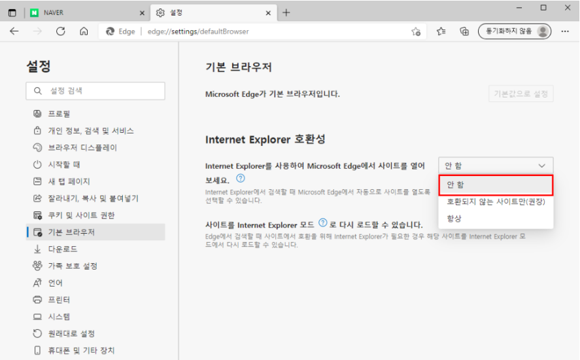Click the 동기화하지 않음 profile button
Image resolution: width=580 pixels, height=360 pixels.
515,31
